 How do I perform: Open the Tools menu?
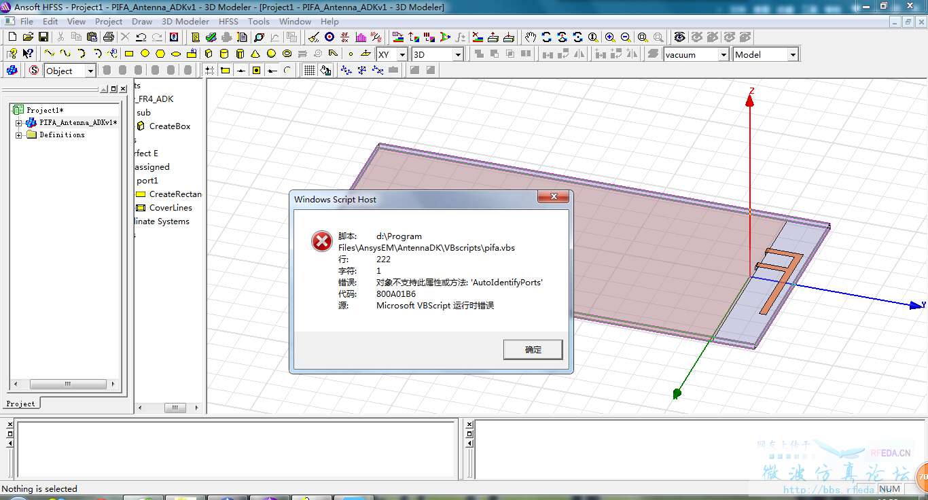[258, 22]
